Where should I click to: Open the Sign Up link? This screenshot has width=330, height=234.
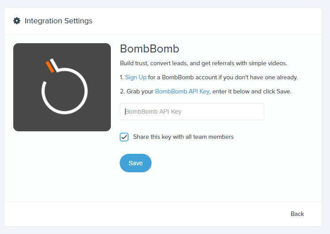(136, 78)
